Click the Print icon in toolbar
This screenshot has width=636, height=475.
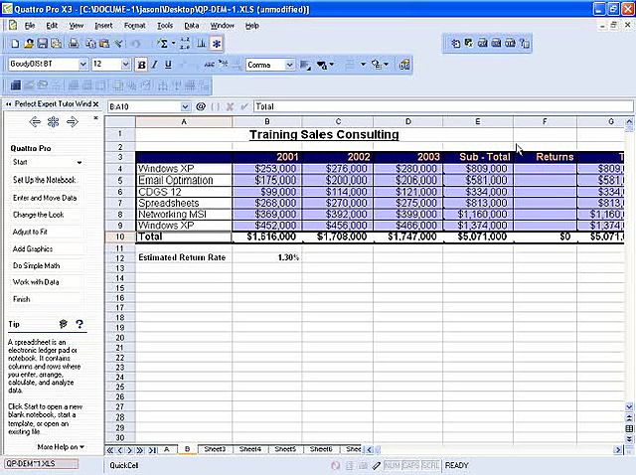(74, 44)
